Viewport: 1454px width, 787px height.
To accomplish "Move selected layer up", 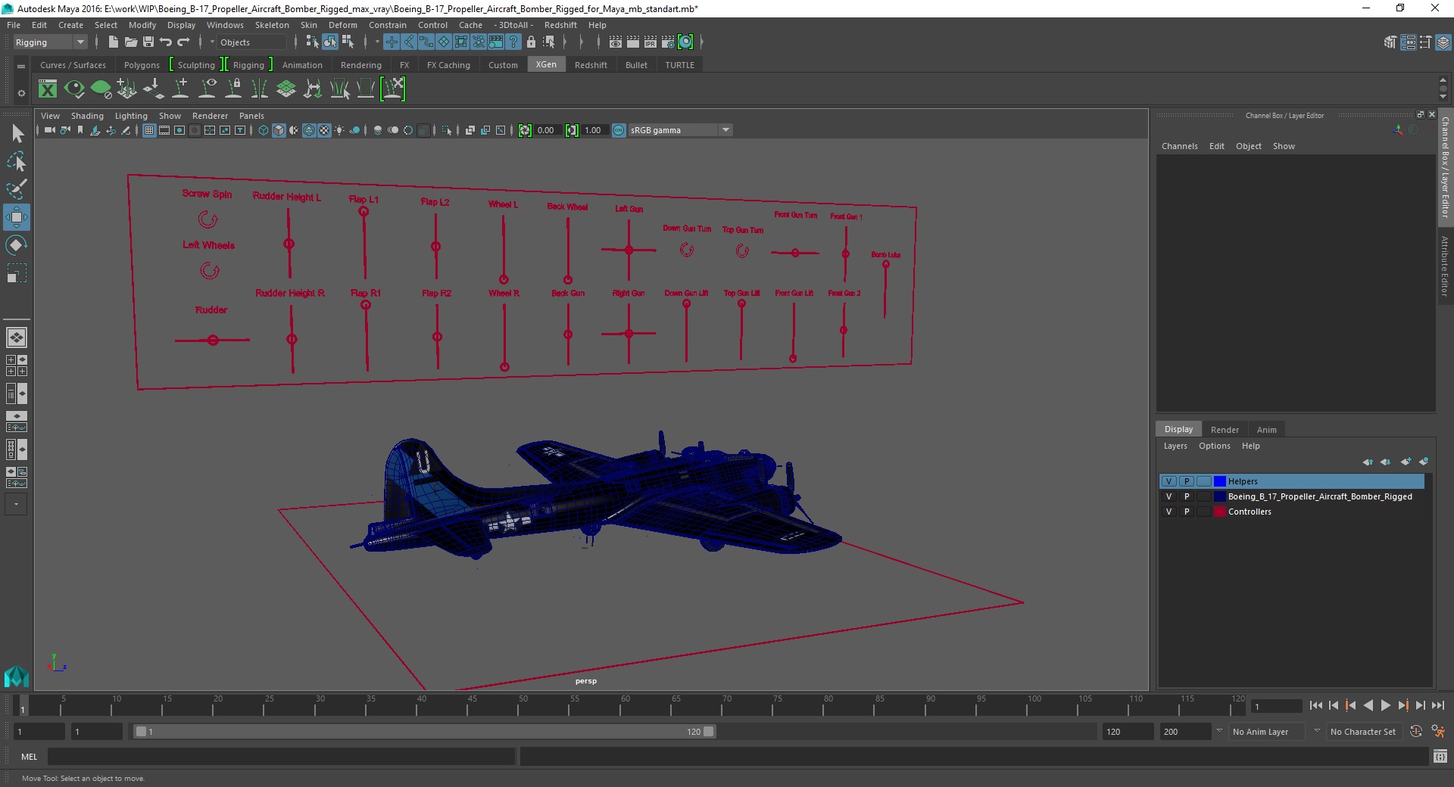I will click(1368, 462).
